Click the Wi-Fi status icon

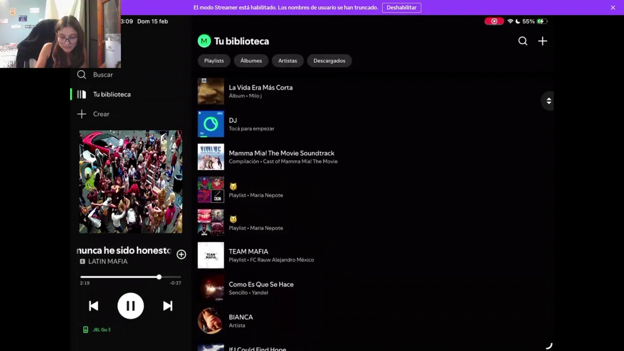[x=510, y=21]
